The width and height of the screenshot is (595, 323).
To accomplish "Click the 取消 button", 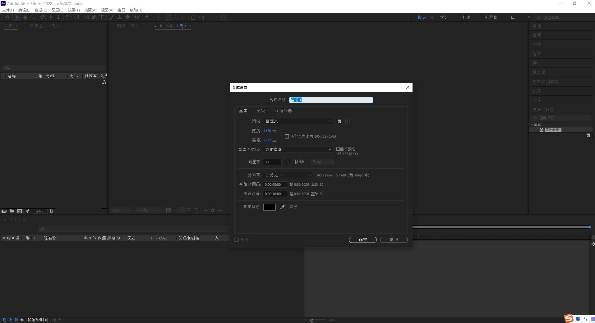I will click(394, 240).
